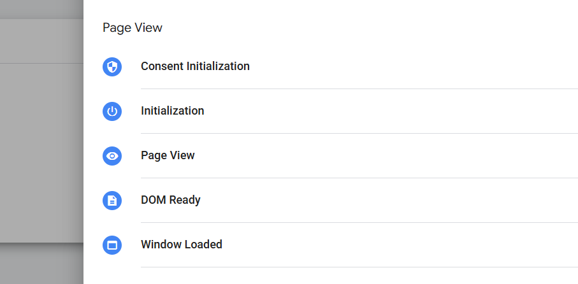The width and height of the screenshot is (578, 284).
Task: Click the Consent Initialization shield icon
Action: click(112, 66)
